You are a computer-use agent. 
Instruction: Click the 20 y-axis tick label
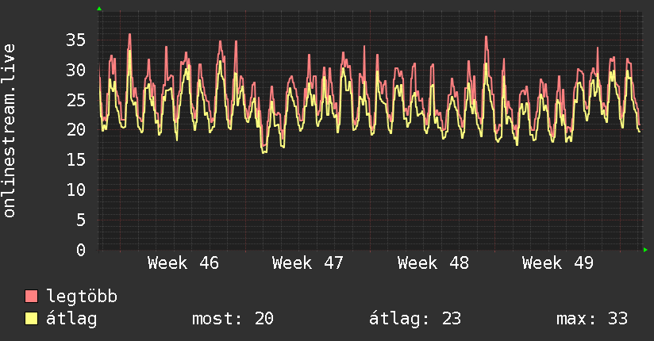point(76,129)
